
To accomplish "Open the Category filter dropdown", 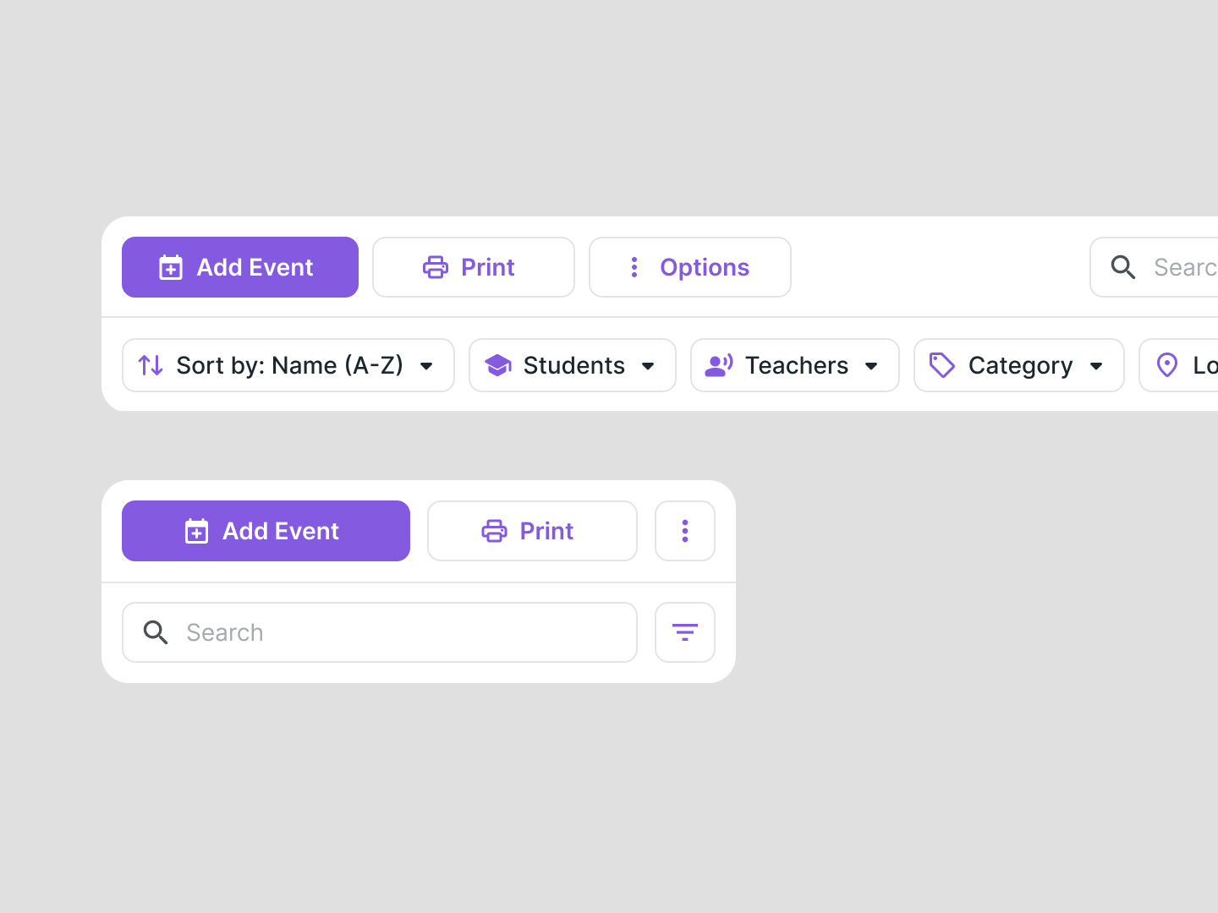I will (1018, 365).
